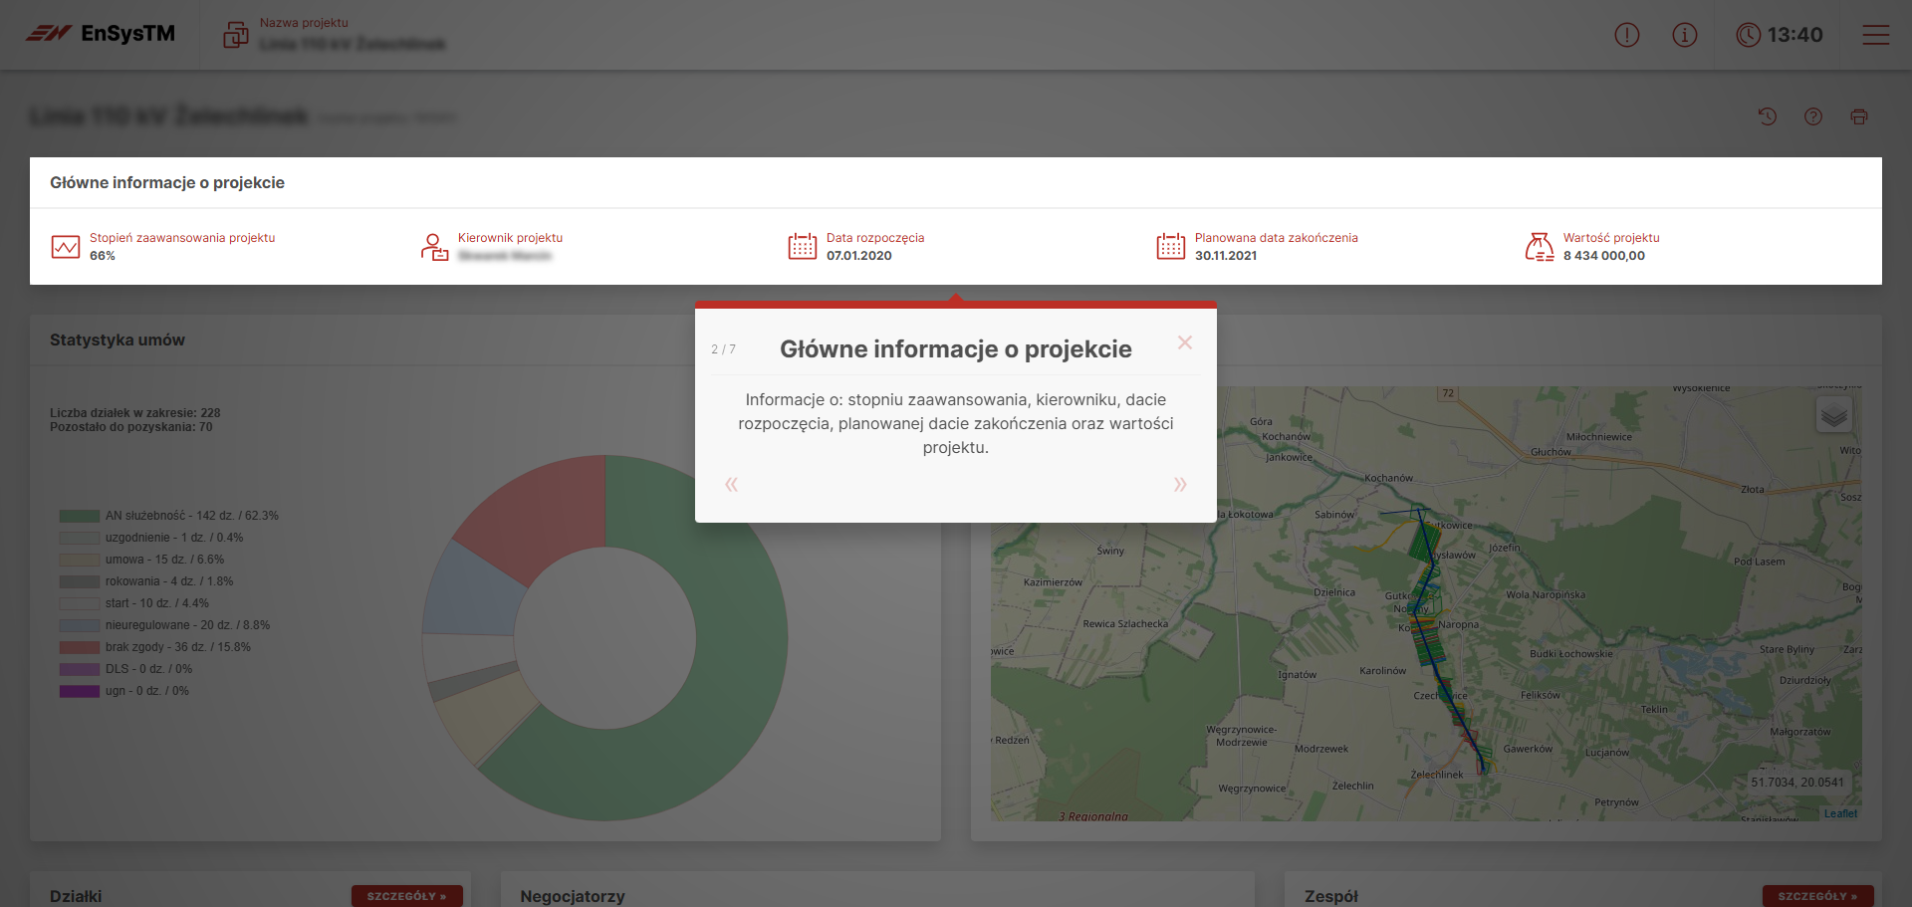The width and height of the screenshot is (1912, 907).
Task: Open the project switcher icon near Nazwa projektu
Action: [236, 35]
